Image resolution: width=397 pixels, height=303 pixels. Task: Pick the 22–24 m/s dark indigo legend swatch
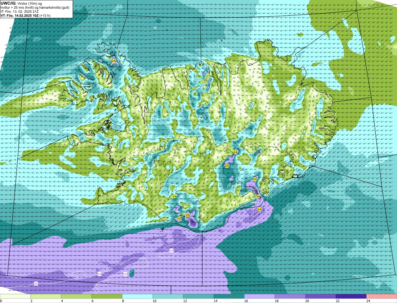tap(351, 296)
